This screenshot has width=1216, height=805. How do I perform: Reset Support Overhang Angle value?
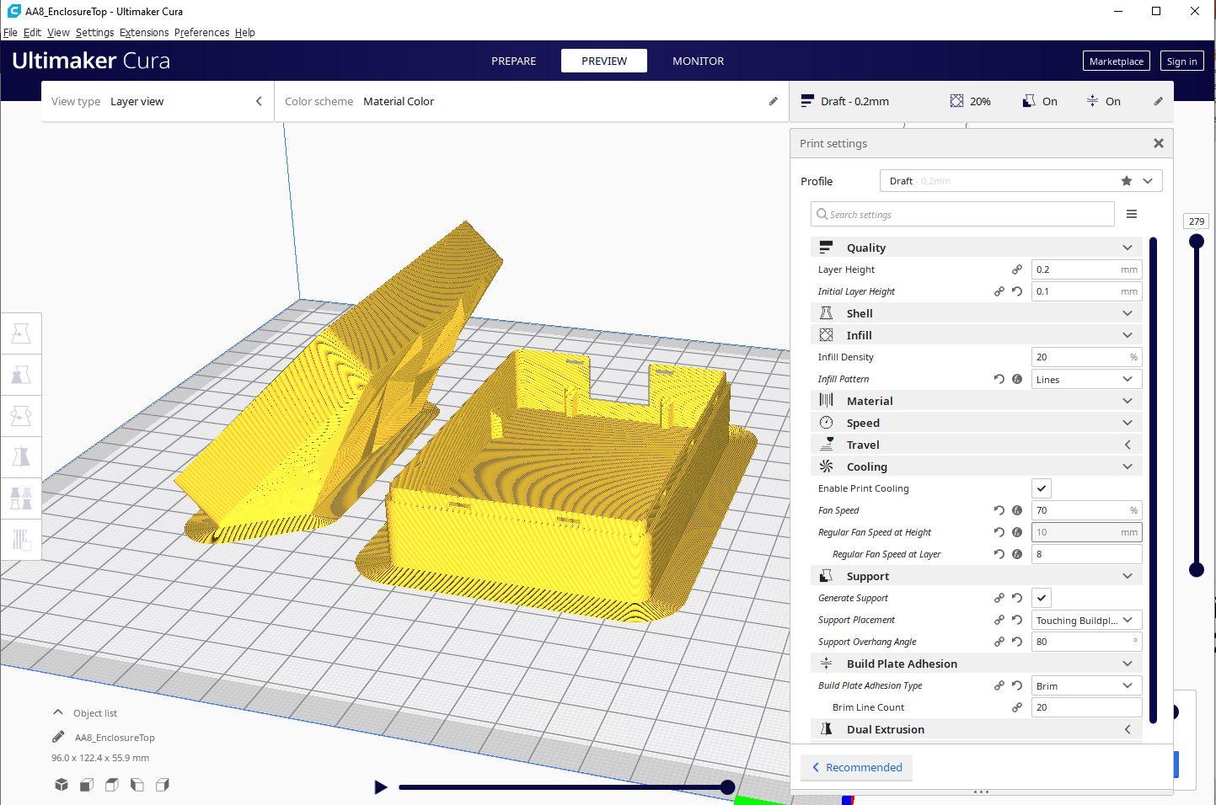1017,642
